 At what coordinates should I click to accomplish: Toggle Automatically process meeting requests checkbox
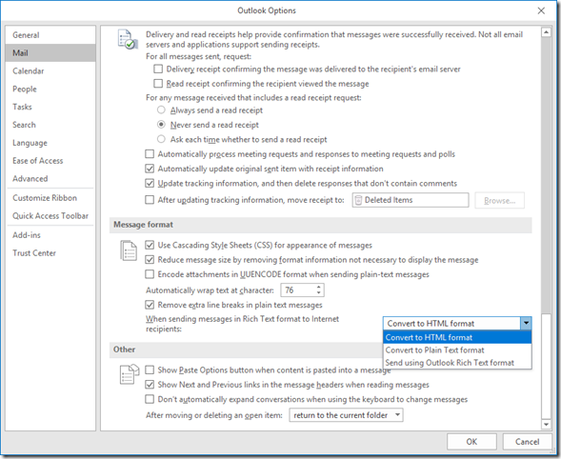coord(150,154)
